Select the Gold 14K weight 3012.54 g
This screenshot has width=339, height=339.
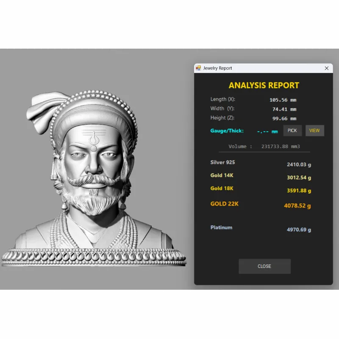click(299, 178)
